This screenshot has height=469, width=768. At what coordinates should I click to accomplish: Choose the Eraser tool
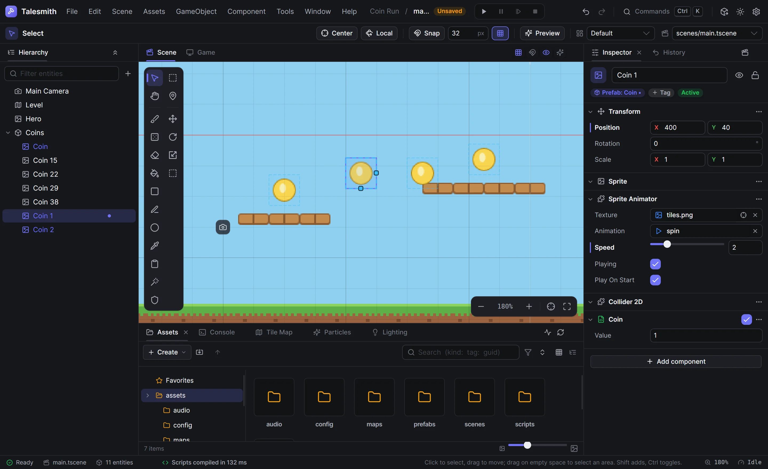point(155,155)
